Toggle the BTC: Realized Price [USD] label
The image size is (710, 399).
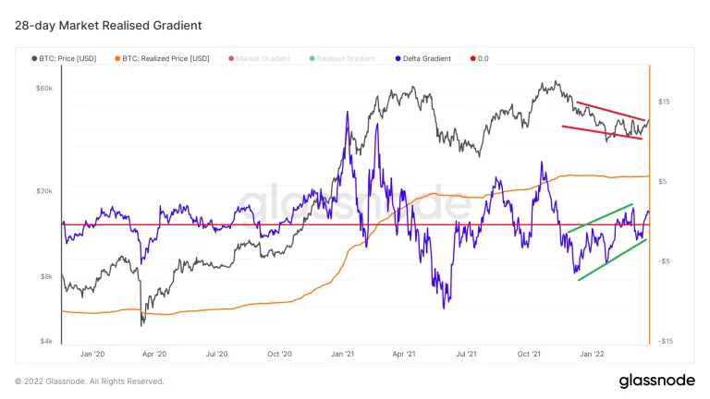tap(166, 58)
